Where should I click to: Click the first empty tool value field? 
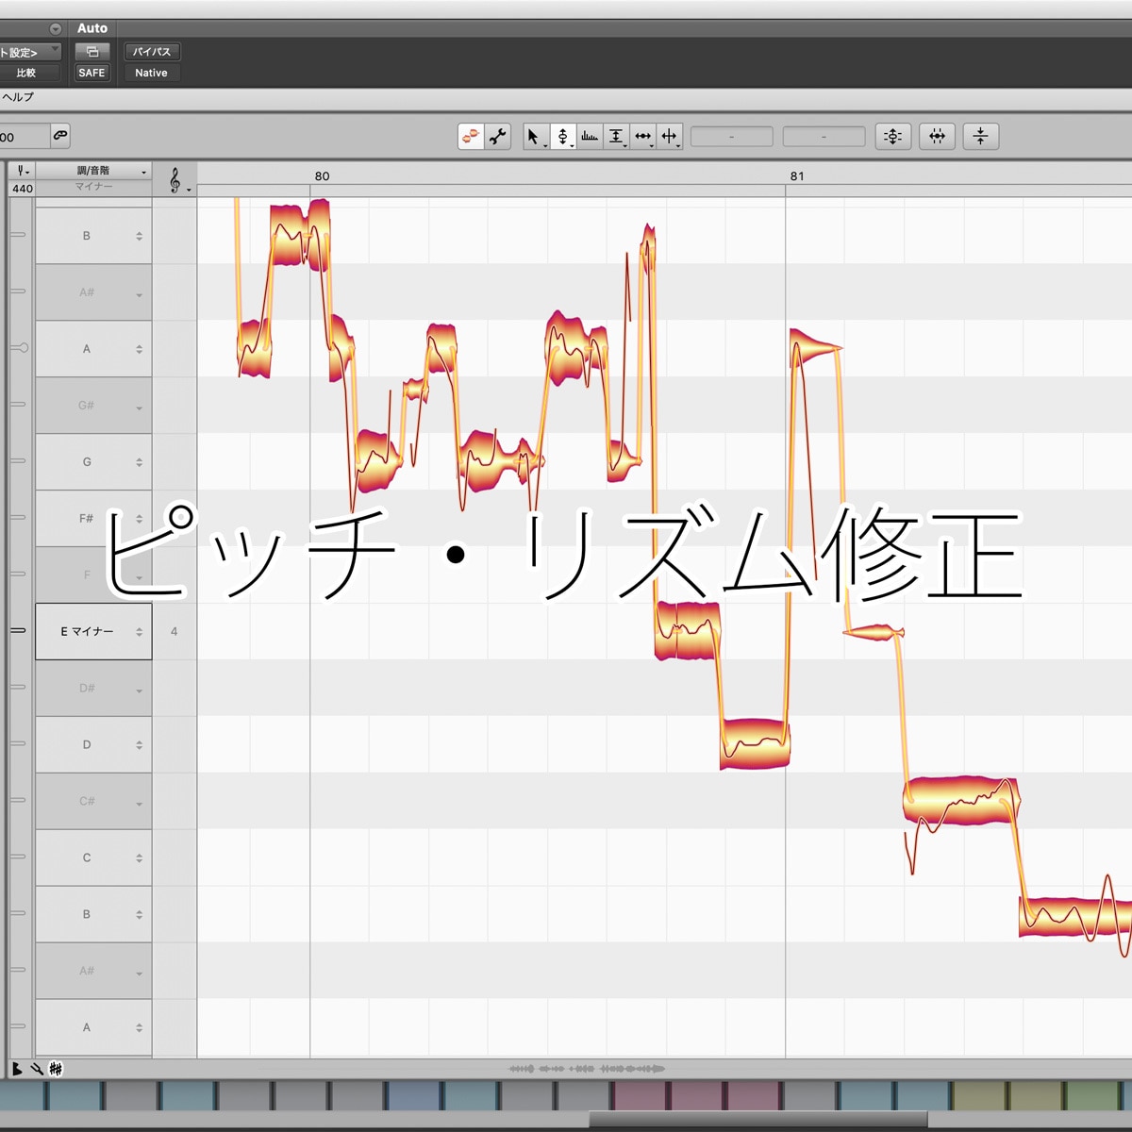click(x=732, y=137)
